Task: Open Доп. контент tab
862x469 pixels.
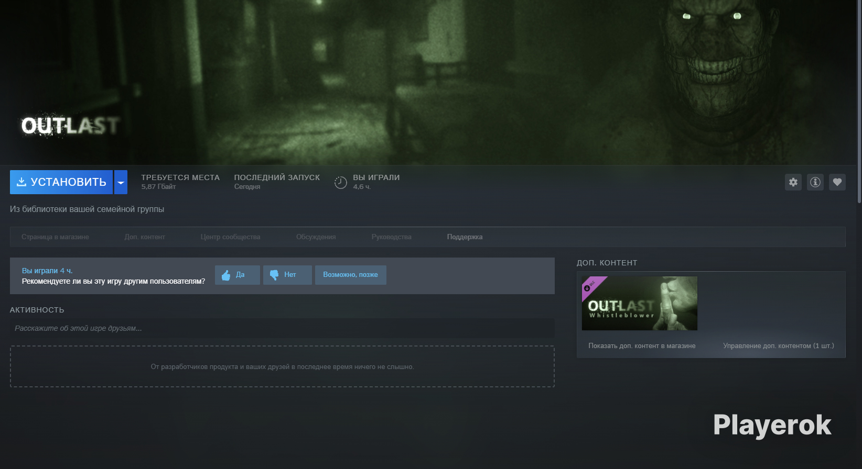Action: (145, 237)
